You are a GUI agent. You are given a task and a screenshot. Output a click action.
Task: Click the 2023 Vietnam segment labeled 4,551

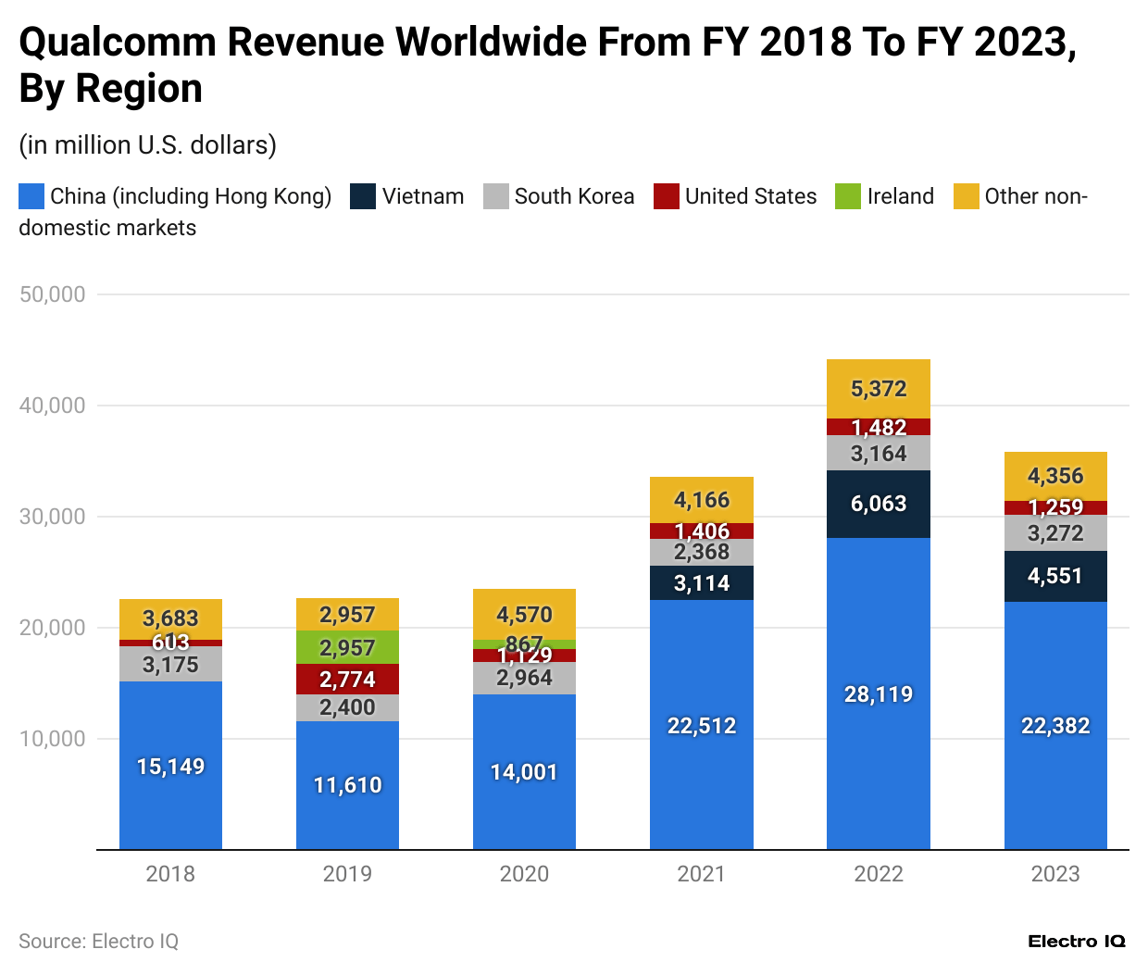(1055, 576)
